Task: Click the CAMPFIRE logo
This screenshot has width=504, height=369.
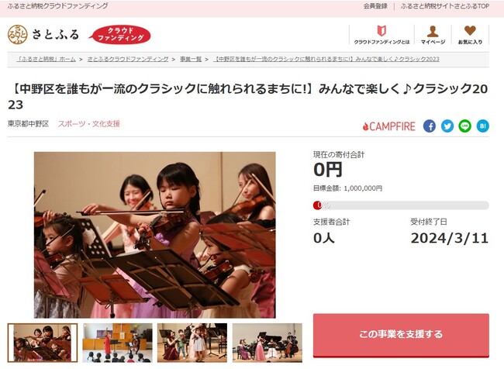Action: tap(389, 126)
